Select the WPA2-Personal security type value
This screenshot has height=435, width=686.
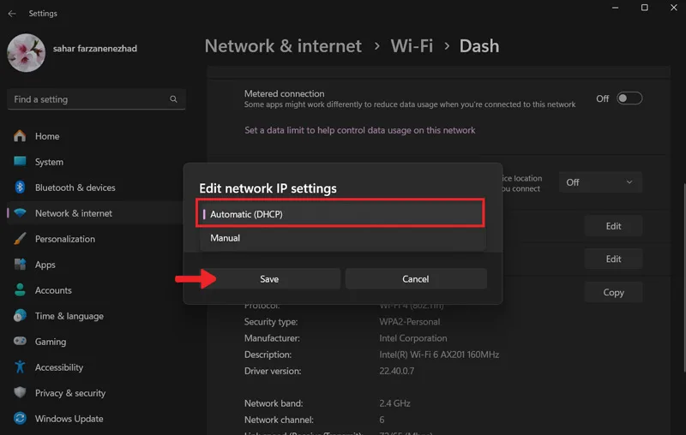click(x=410, y=322)
